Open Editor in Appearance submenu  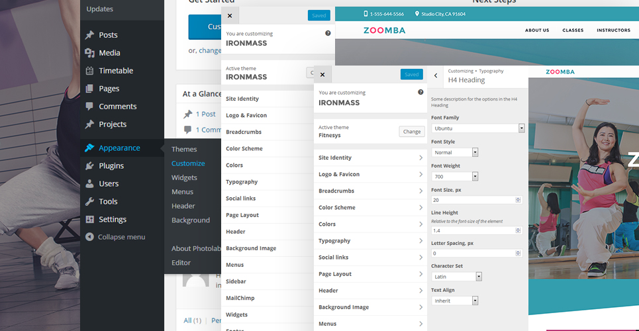pyautogui.click(x=181, y=263)
